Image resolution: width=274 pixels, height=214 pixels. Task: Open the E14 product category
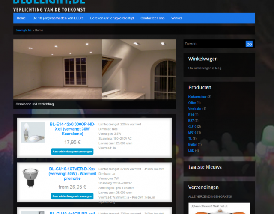click(191, 115)
